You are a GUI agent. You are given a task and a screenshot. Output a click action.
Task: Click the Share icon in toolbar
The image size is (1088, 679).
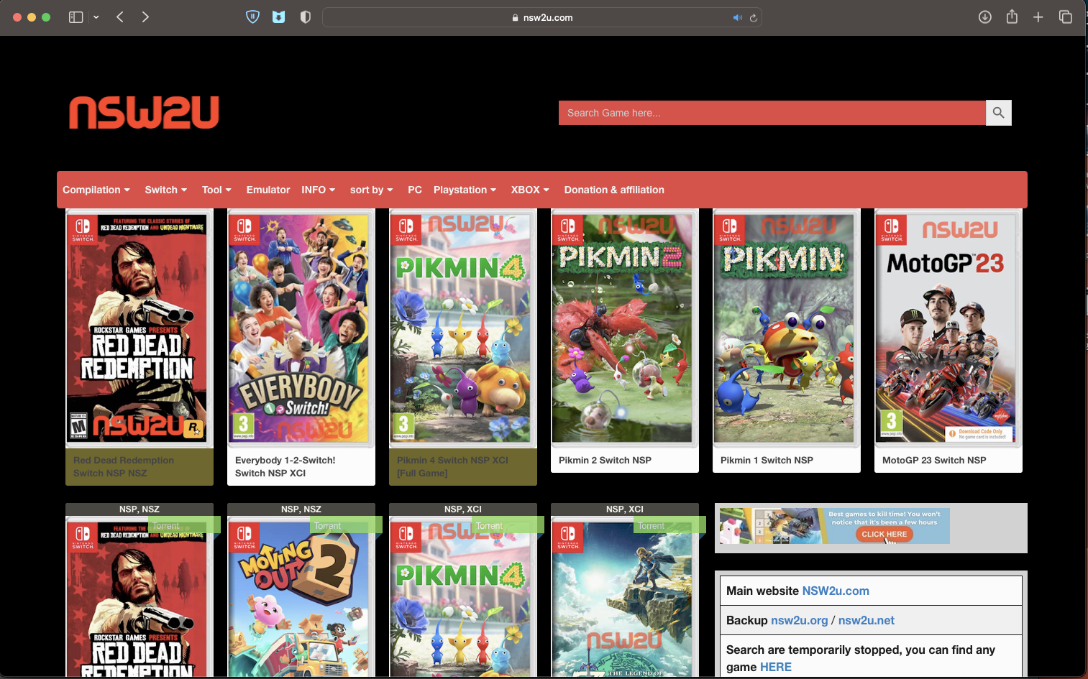pos(1012,17)
